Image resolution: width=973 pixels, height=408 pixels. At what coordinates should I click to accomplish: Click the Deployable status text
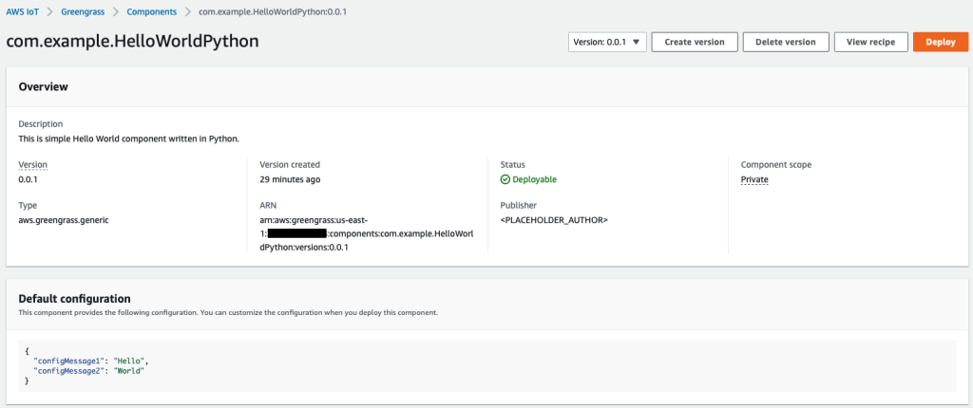[x=534, y=180]
